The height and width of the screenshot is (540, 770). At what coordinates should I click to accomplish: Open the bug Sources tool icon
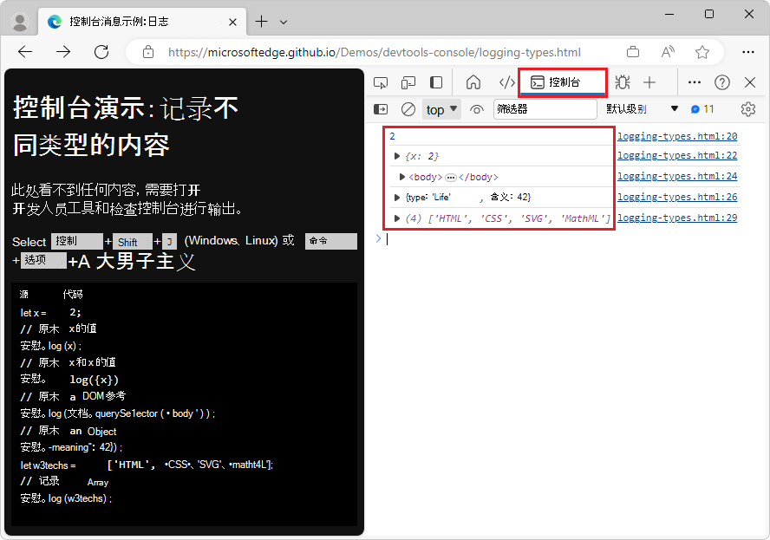pos(623,82)
